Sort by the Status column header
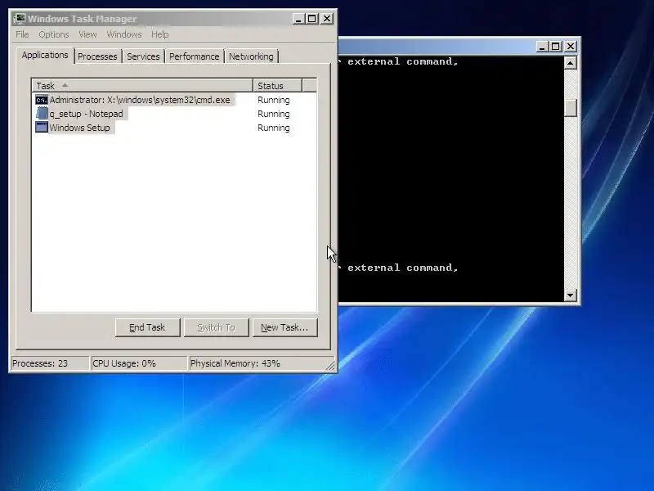Viewport: 654px width, 491px height. tap(277, 86)
